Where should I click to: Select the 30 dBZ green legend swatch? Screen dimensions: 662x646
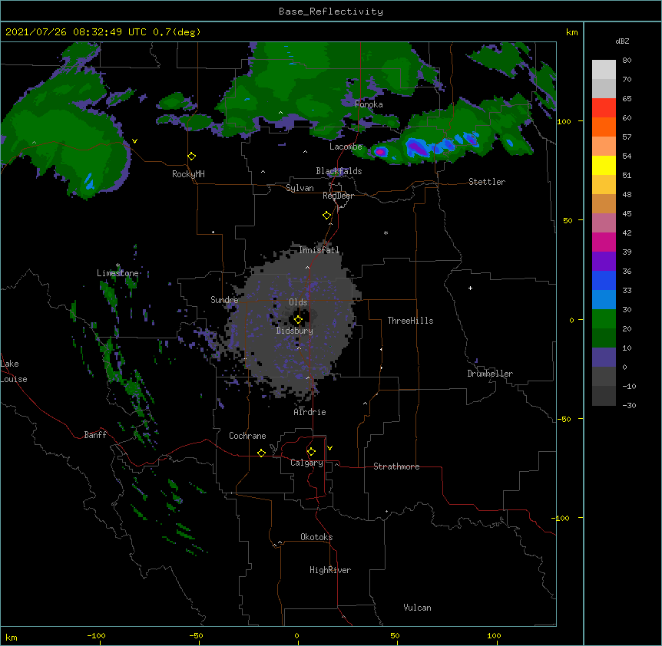604,319
